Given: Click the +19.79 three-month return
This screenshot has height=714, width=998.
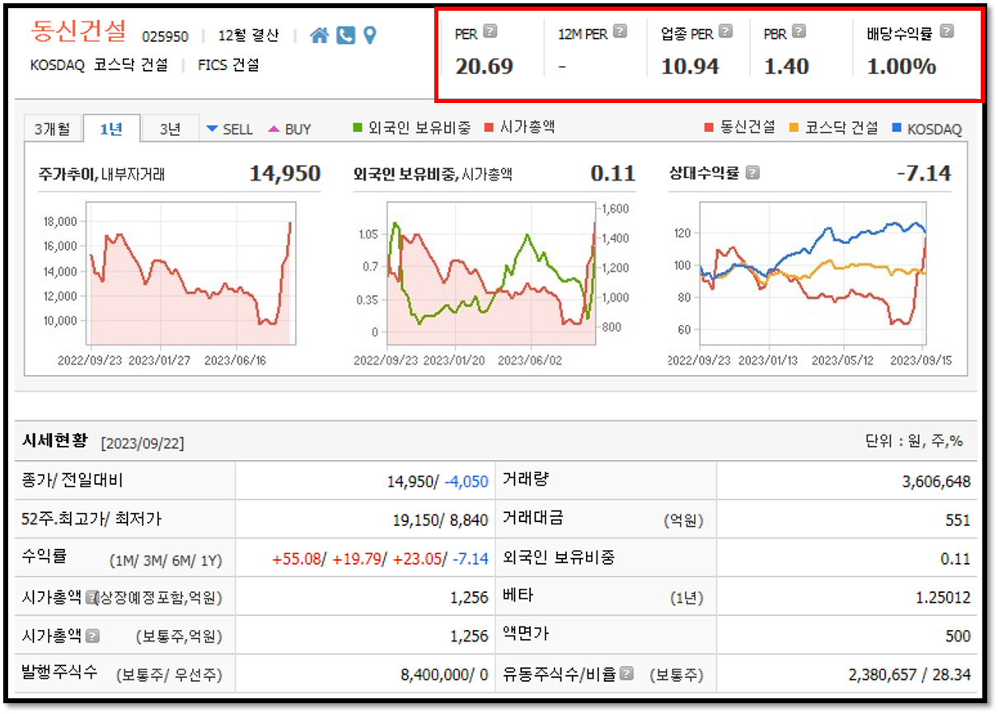Looking at the screenshot, I should pyautogui.click(x=357, y=559).
